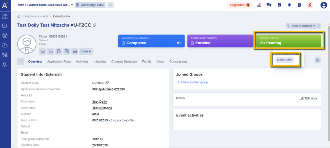Open the students icon in sidebar
The height and width of the screenshot is (148, 330).
(x=4, y=16)
